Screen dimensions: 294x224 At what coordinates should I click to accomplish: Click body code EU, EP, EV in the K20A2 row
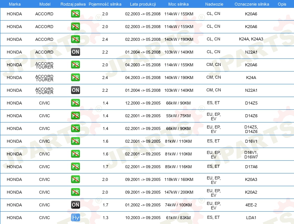pyautogui.click(x=214, y=193)
